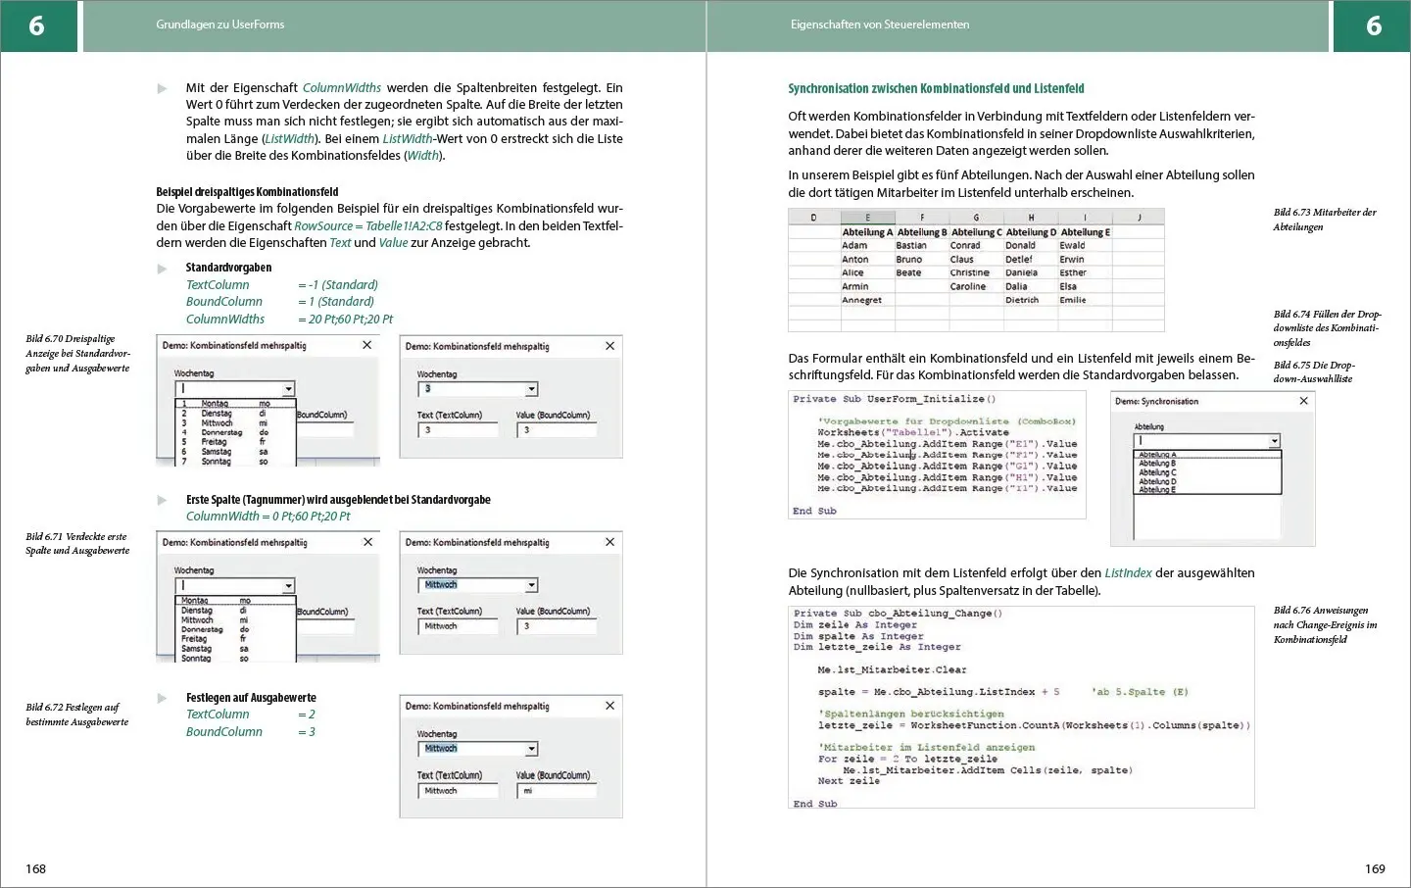Click code line 'Private Sub cbo_Abteilung_Change()'
The width and height of the screenshot is (1411, 888).
click(898, 614)
